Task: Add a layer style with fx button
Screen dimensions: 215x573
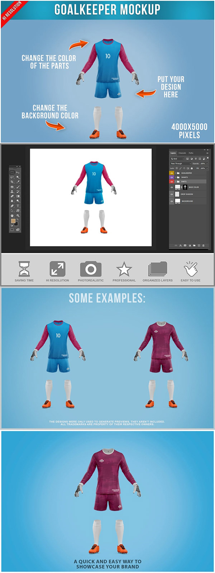Action: [181, 246]
